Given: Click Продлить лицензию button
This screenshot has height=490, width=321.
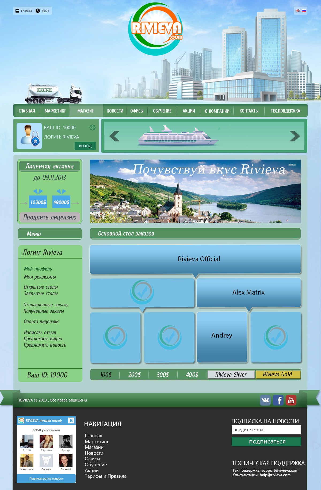Looking at the screenshot, I should (x=50, y=217).
